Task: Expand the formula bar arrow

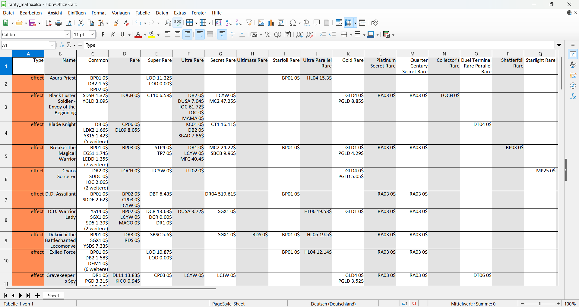Action: [559, 45]
